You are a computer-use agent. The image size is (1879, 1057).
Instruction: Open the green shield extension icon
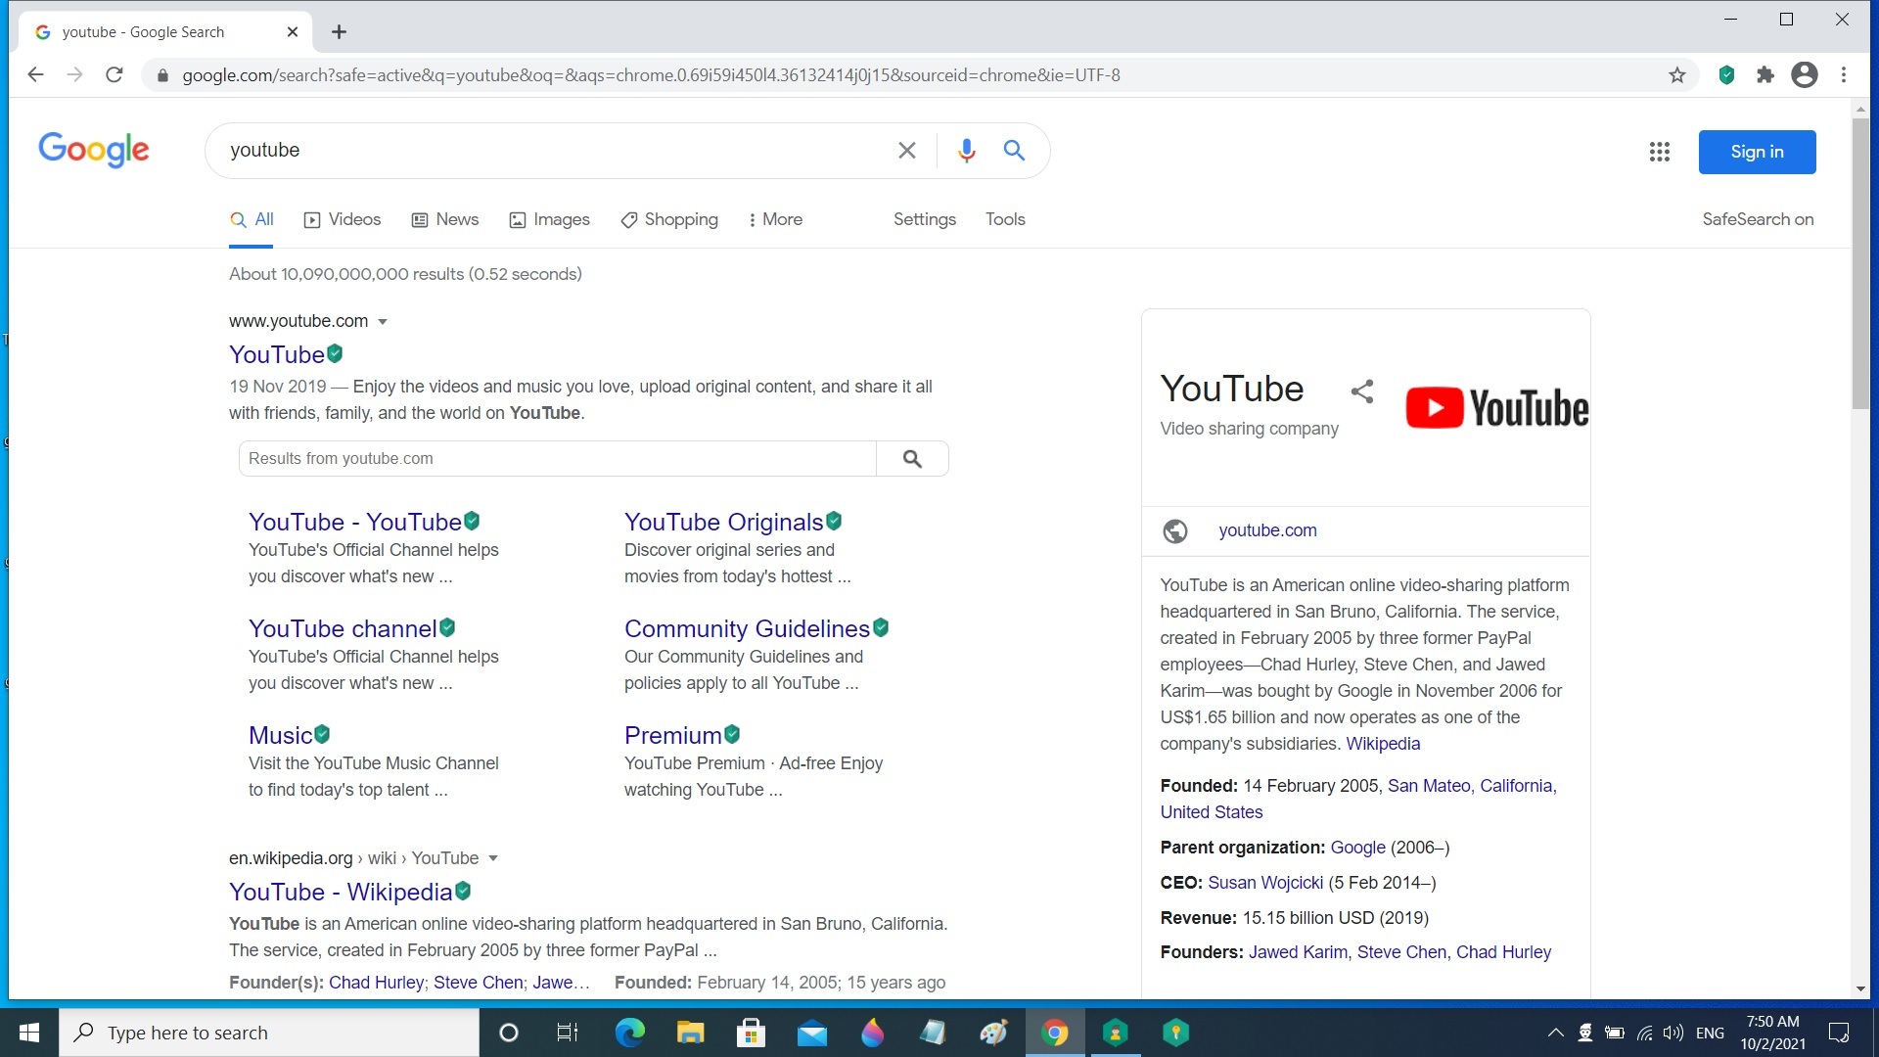1726,75
